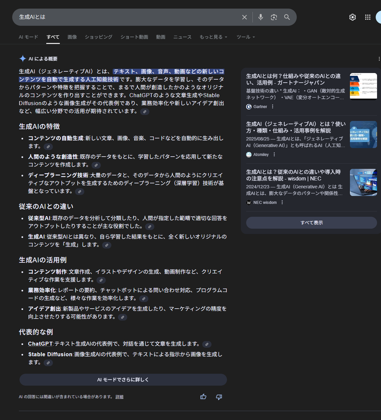
Task: Clear the search box with the X icon
Action: pos(245,17)
